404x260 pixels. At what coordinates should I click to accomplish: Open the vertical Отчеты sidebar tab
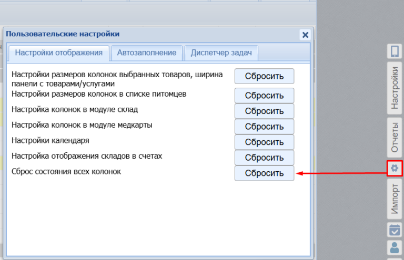(395, 137)
